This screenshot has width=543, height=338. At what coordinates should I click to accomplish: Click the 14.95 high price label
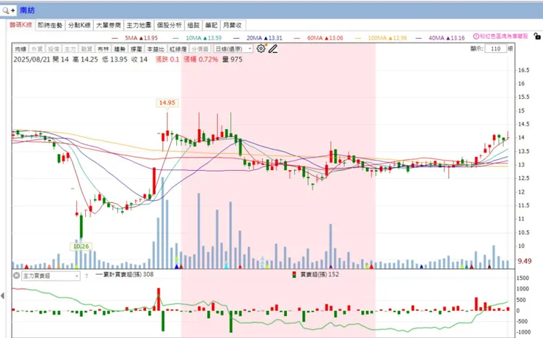(x=167, y=103)
